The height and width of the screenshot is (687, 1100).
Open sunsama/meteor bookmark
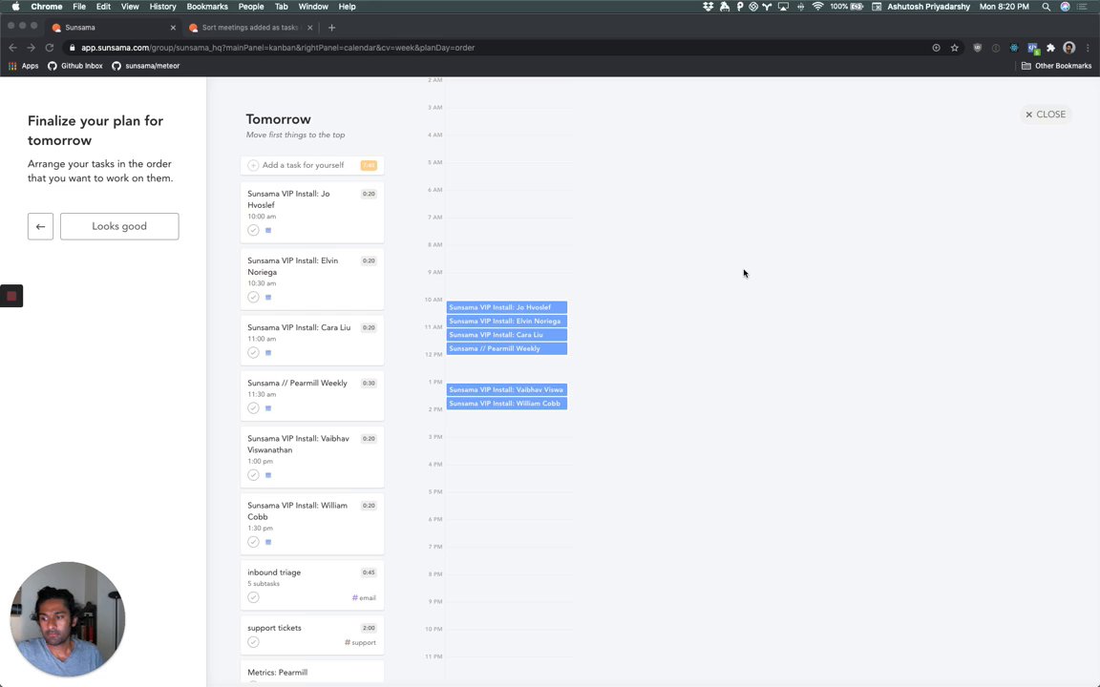coord(146,66)
